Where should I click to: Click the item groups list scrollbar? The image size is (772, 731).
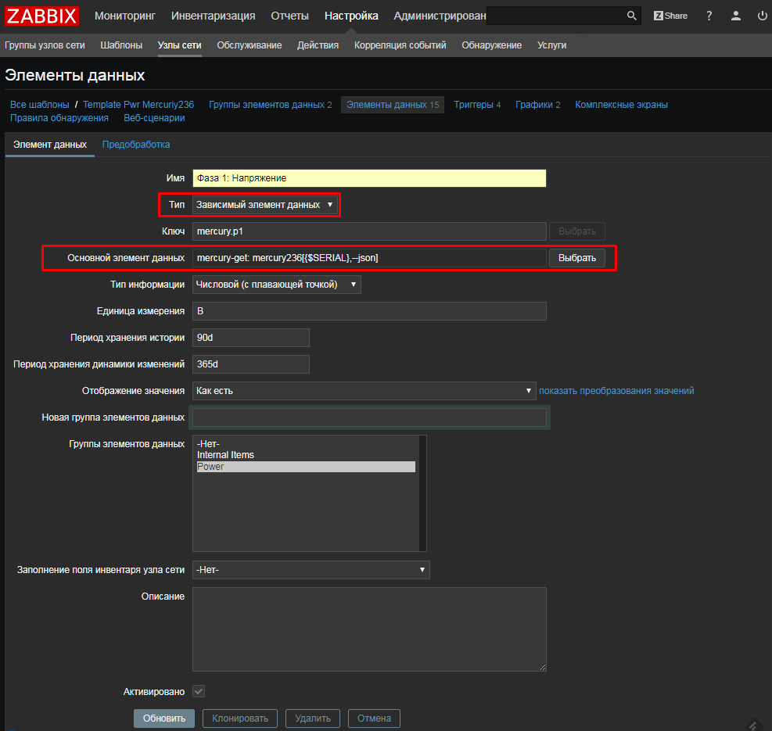point(422,493)
